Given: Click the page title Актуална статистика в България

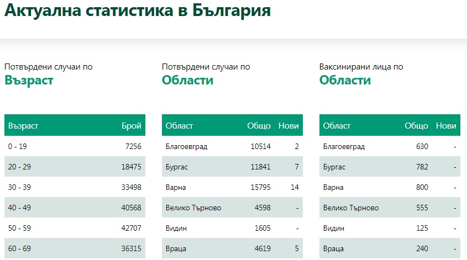Looking at the screenshot, I should 138,10.
